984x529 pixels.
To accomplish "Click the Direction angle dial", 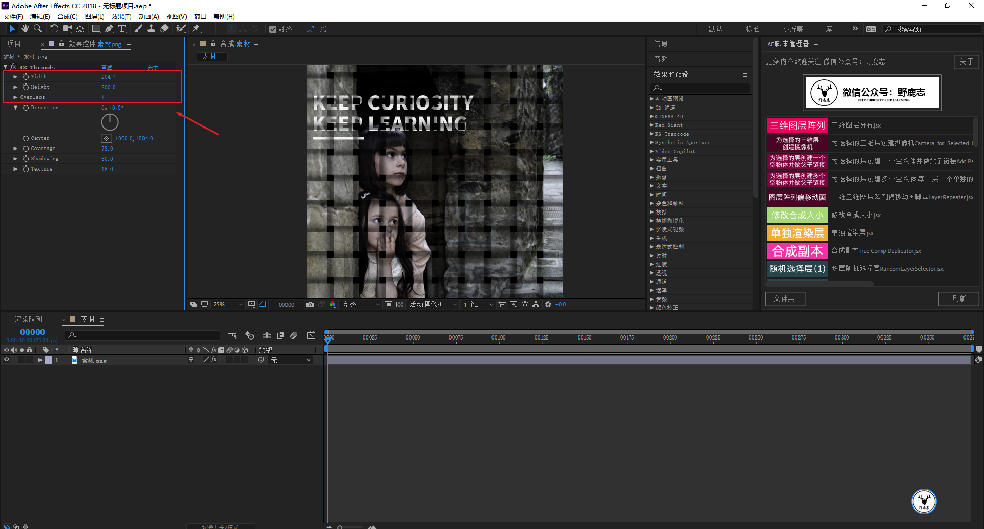I will [x=110, y=122].
